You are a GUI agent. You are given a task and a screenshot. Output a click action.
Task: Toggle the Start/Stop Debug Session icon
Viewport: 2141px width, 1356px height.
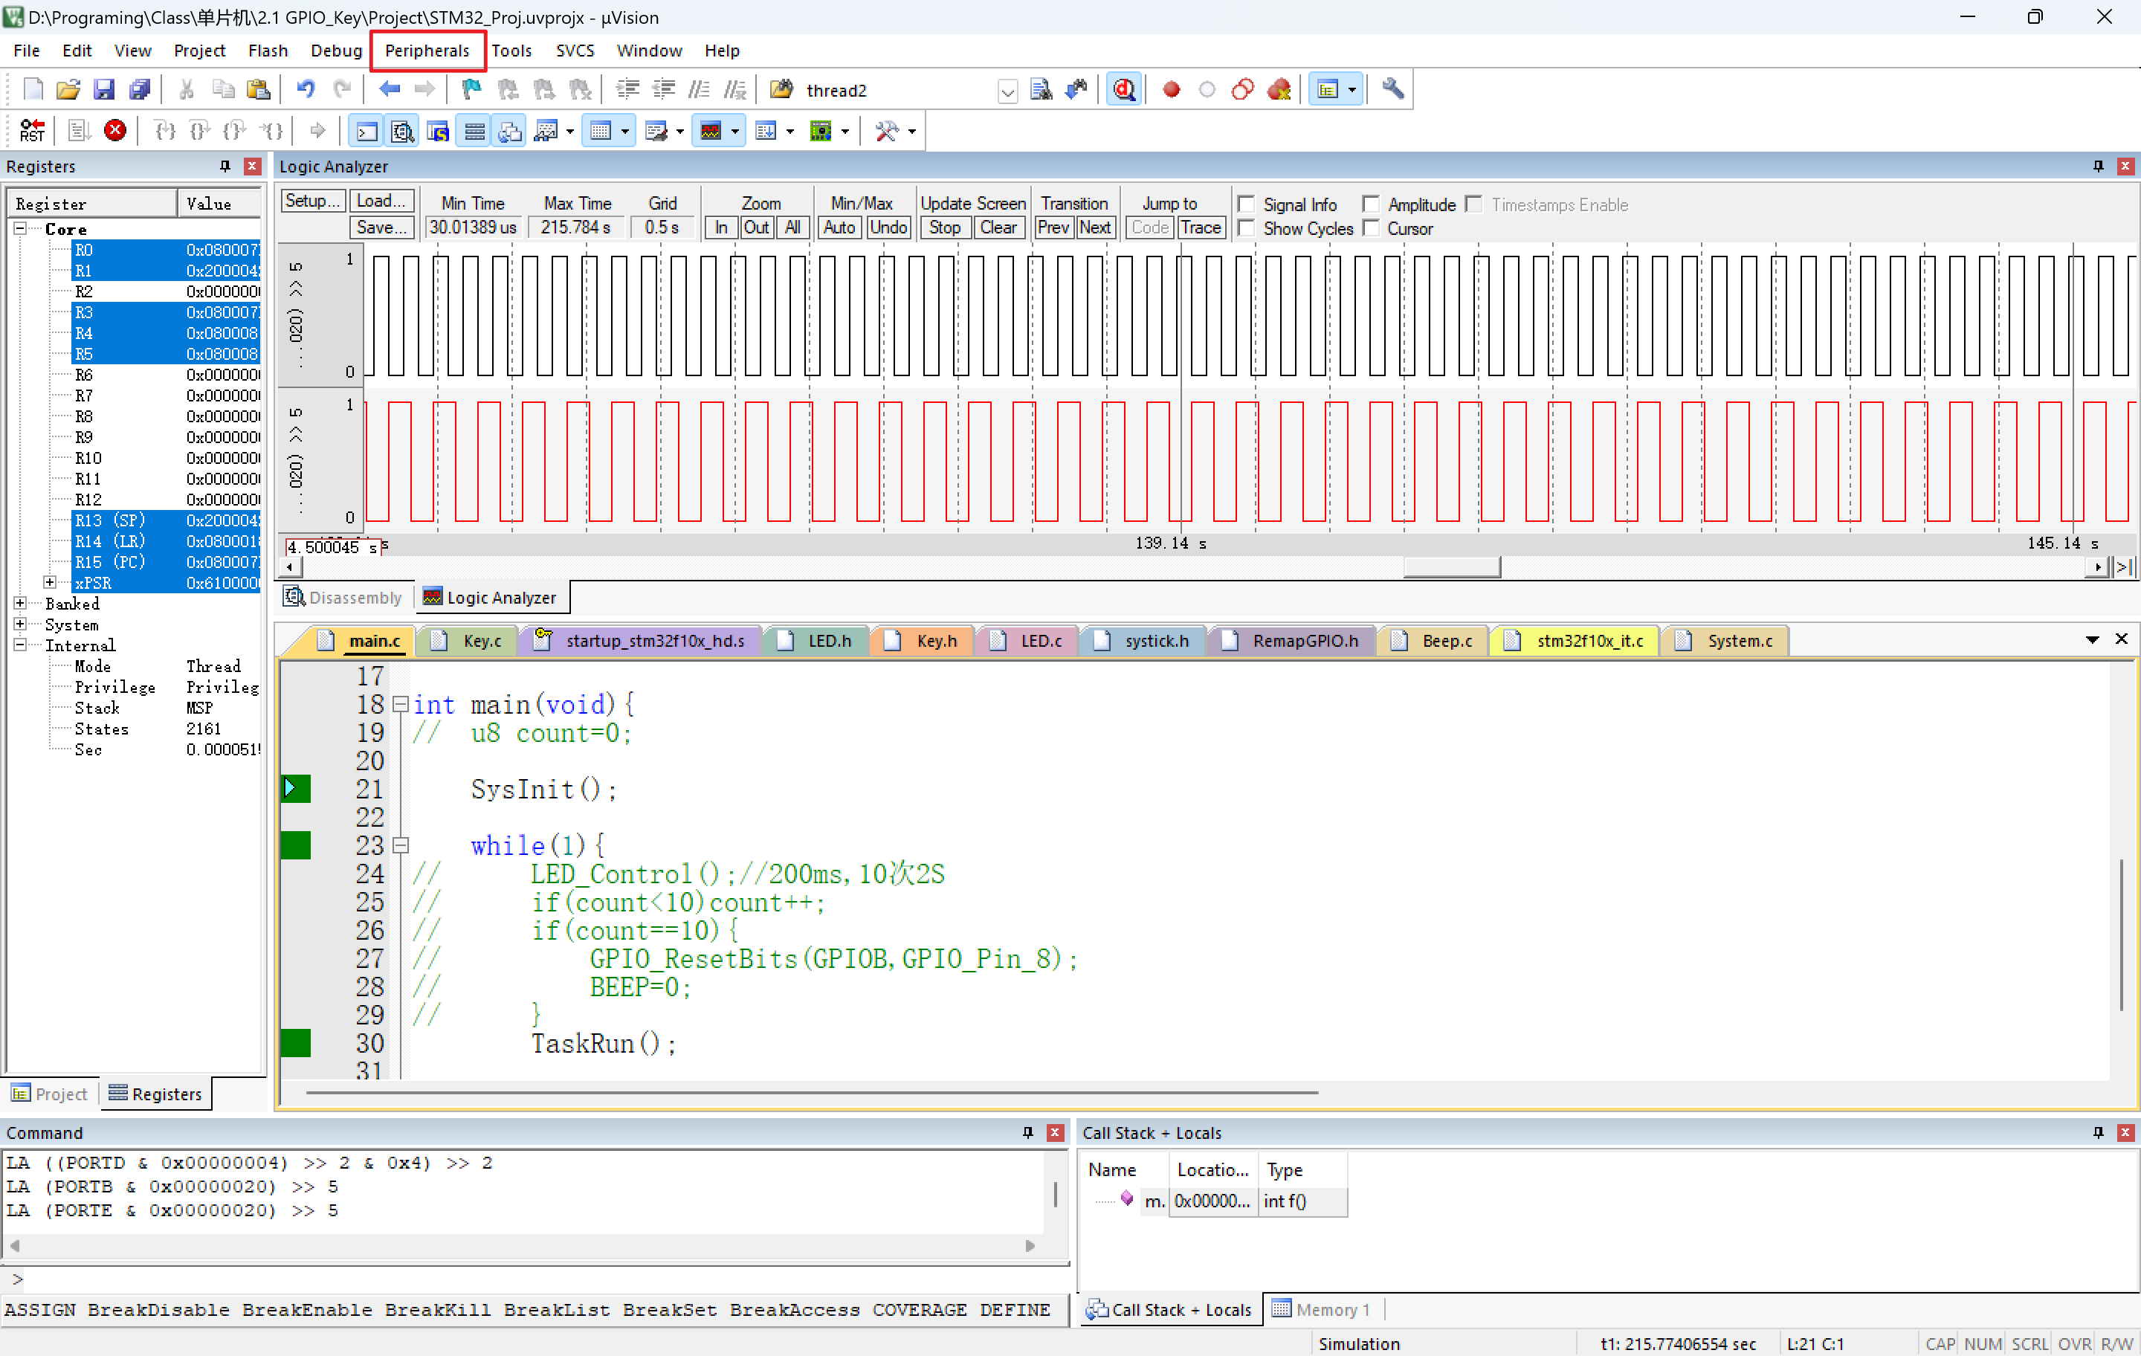pyautogui.click(x=1124, y=90)
